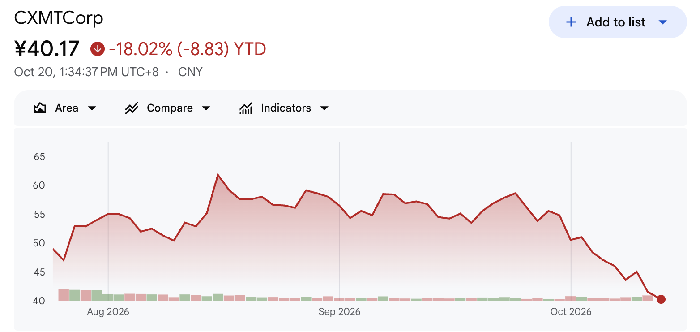Viewport: 700px width, 332px height.
Task: Click the Indicators label
Action: [286, 108]
